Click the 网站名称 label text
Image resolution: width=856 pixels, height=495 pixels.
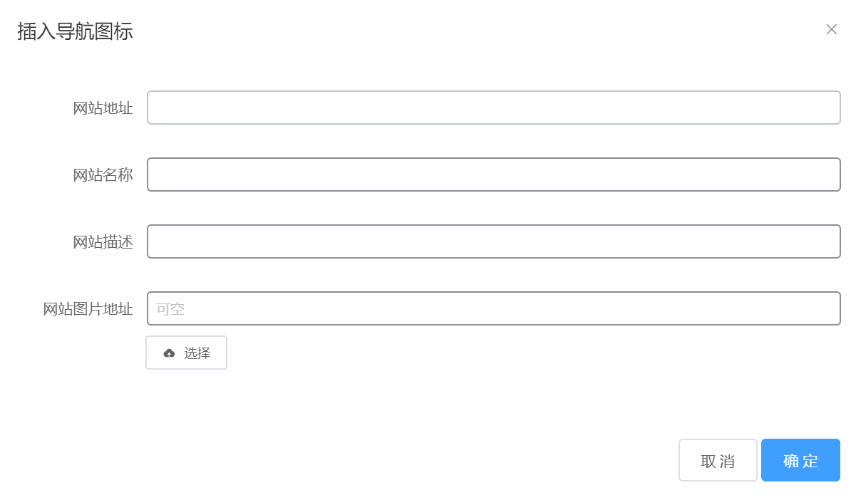pyautogui.click(x=103, y=175)
